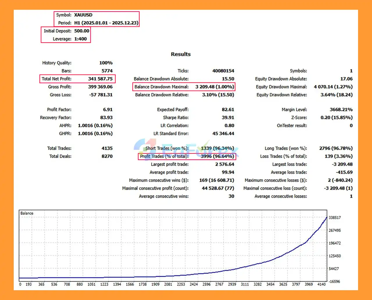Click the XAUUSD symbol value
The width and height of the screenshot is (372, 300).
coord(83,15)
